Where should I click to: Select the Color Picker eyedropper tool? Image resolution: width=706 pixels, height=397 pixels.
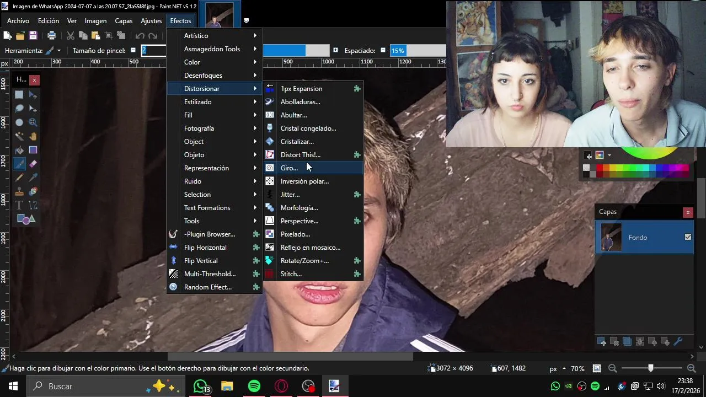tap(33, 178)
